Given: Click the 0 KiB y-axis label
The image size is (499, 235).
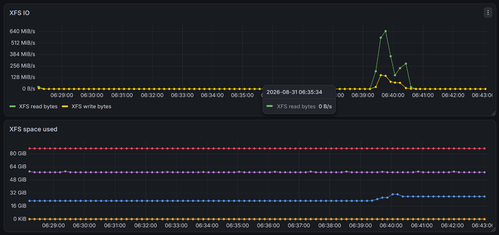Looking at the screenshot, I should pyautogui.click(x=20, y=219).
